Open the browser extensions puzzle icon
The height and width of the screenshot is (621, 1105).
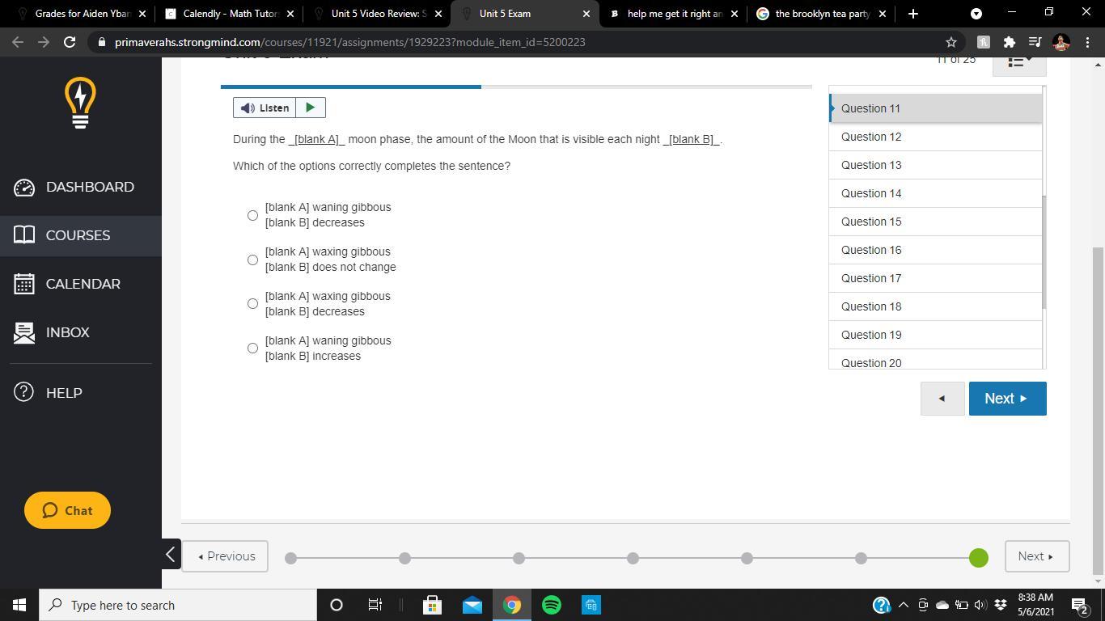(1009, 42)
